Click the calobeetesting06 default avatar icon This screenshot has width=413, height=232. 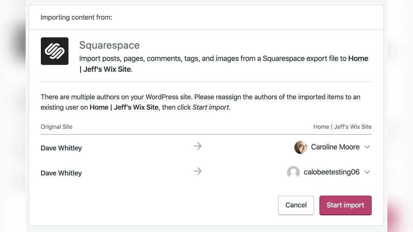(x=293, y=172)
